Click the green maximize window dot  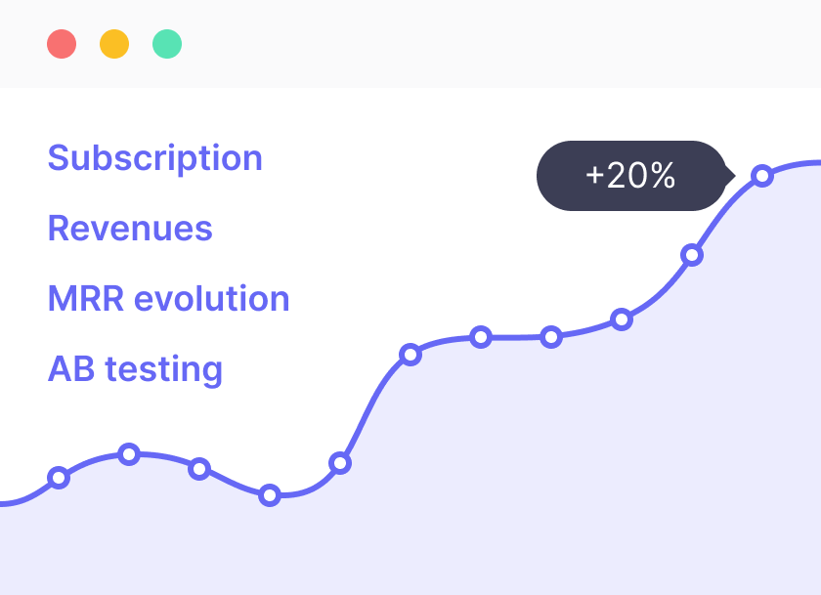click(x=167, y=44)
